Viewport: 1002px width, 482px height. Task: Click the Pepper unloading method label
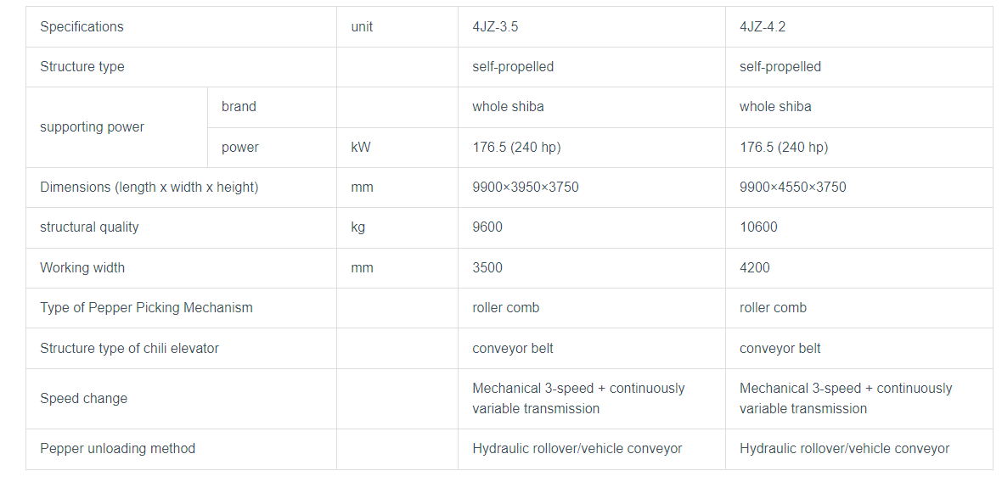pos(117,449)
